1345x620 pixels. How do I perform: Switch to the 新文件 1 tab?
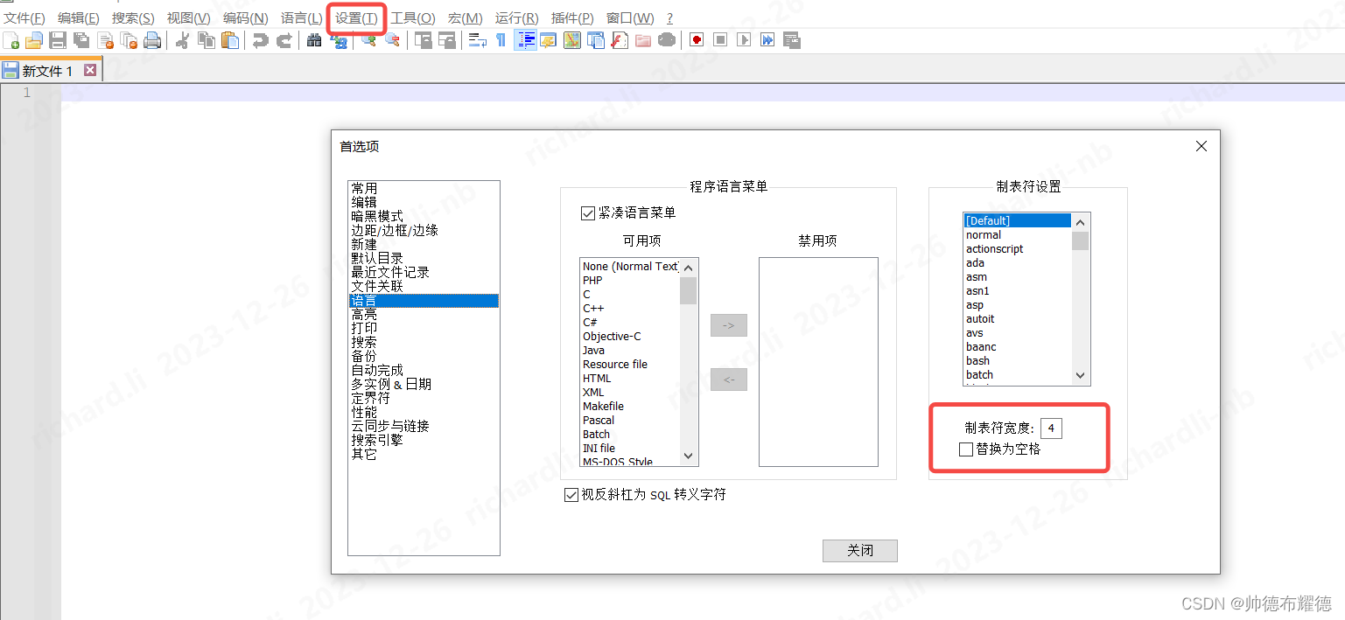pos(48,68)
